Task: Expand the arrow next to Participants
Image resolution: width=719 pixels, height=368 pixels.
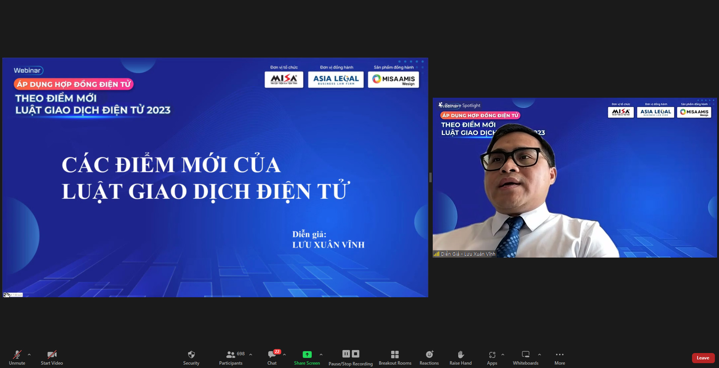Action: (x=251, y=355)
